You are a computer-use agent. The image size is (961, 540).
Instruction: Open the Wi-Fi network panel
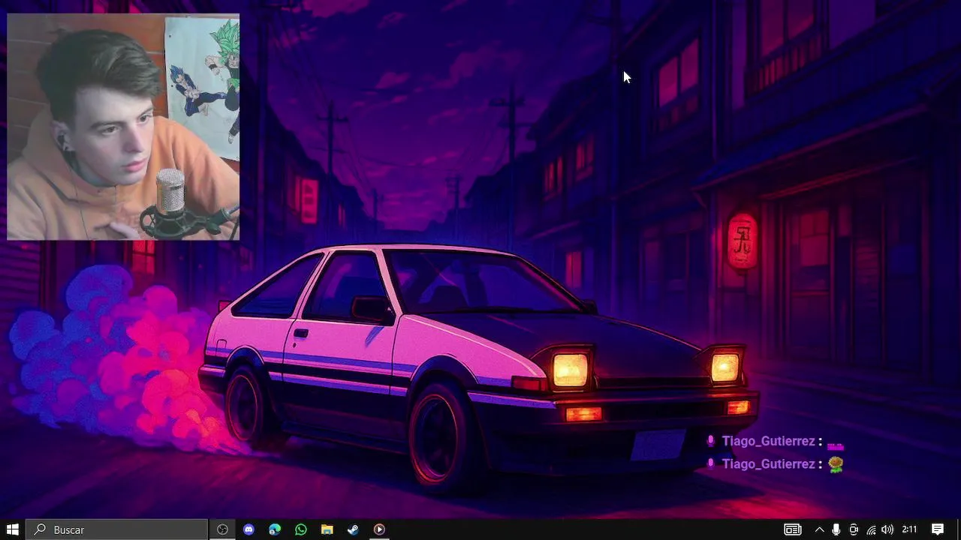coord(871,529)
